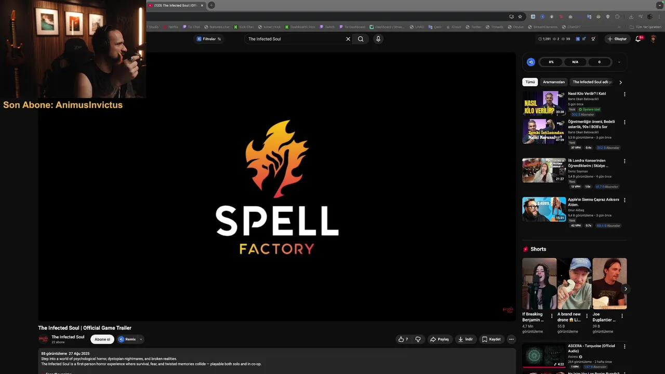Open the YouTube notifications bell
The image size is (665, 374).
click(639, 39)
